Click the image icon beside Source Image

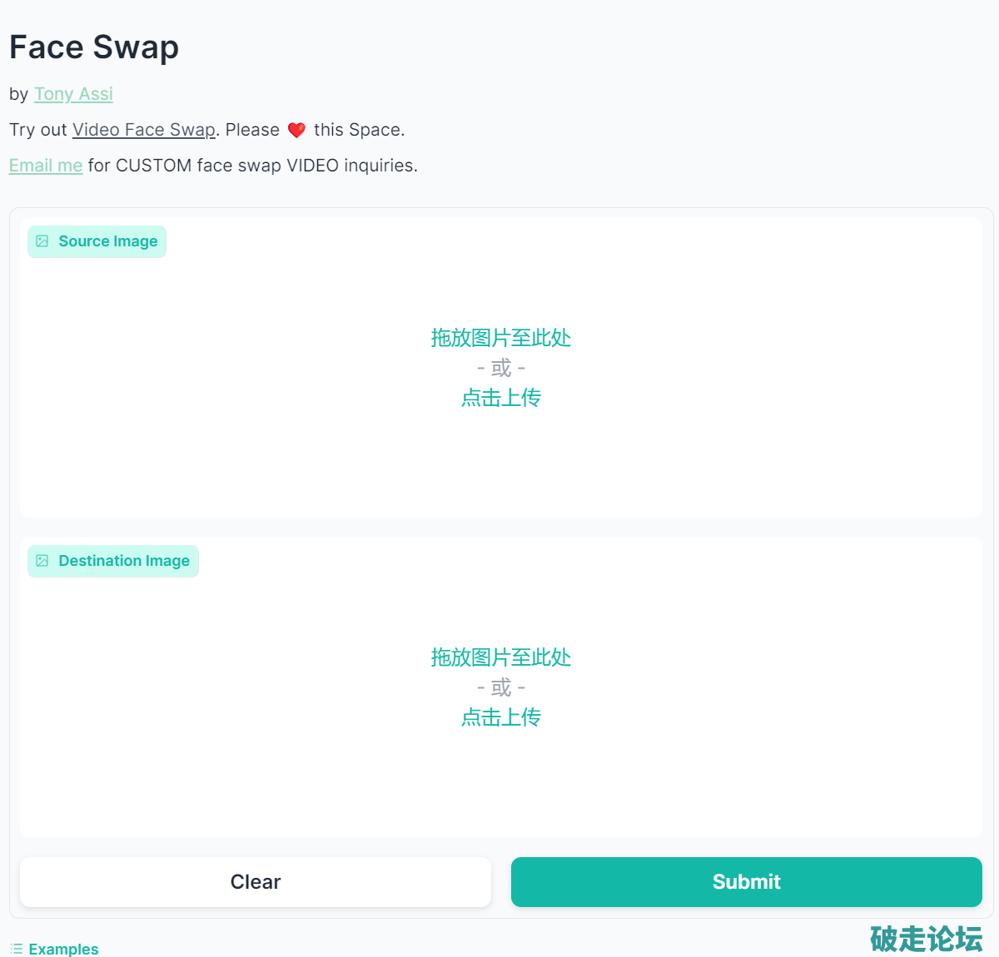point(42,241)
